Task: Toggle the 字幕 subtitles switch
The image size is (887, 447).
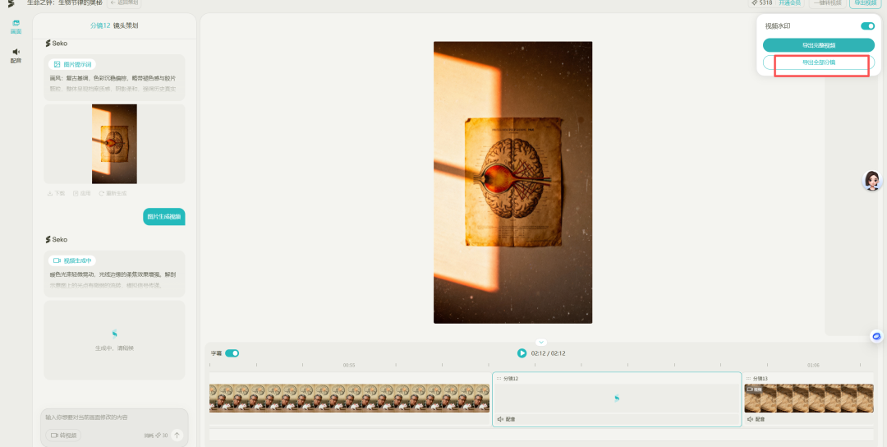Action: point(232,353)
